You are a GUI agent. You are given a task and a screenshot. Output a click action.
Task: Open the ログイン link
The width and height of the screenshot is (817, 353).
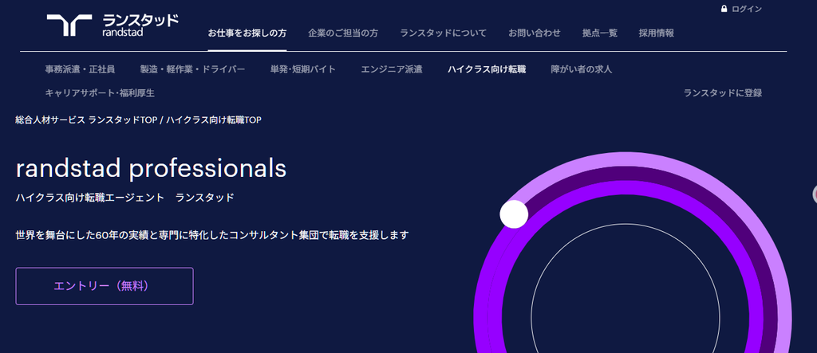pos(747,9)
